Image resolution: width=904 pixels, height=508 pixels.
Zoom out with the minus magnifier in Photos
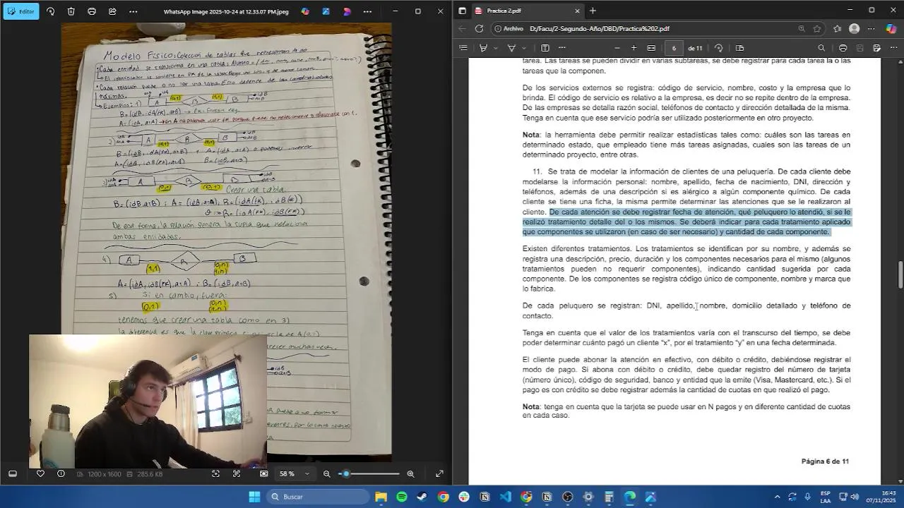click(326, 473)
